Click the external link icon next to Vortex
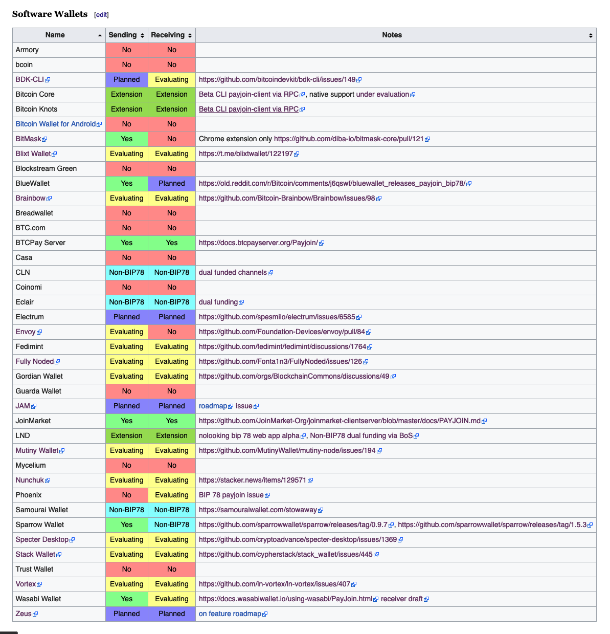Screen dimensions: 610x634 coord(39,584)
